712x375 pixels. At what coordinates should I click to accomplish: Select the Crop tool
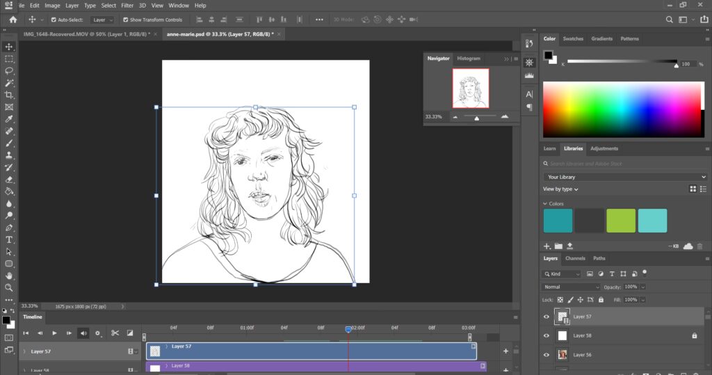9,95
